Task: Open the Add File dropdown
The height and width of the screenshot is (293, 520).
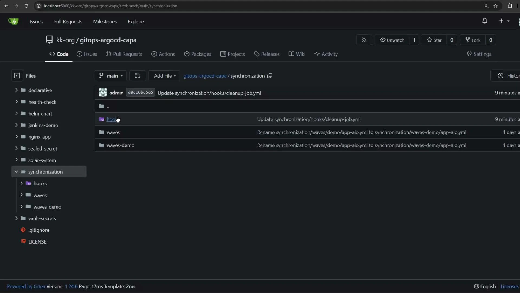Action: click(x=164, y=76)
